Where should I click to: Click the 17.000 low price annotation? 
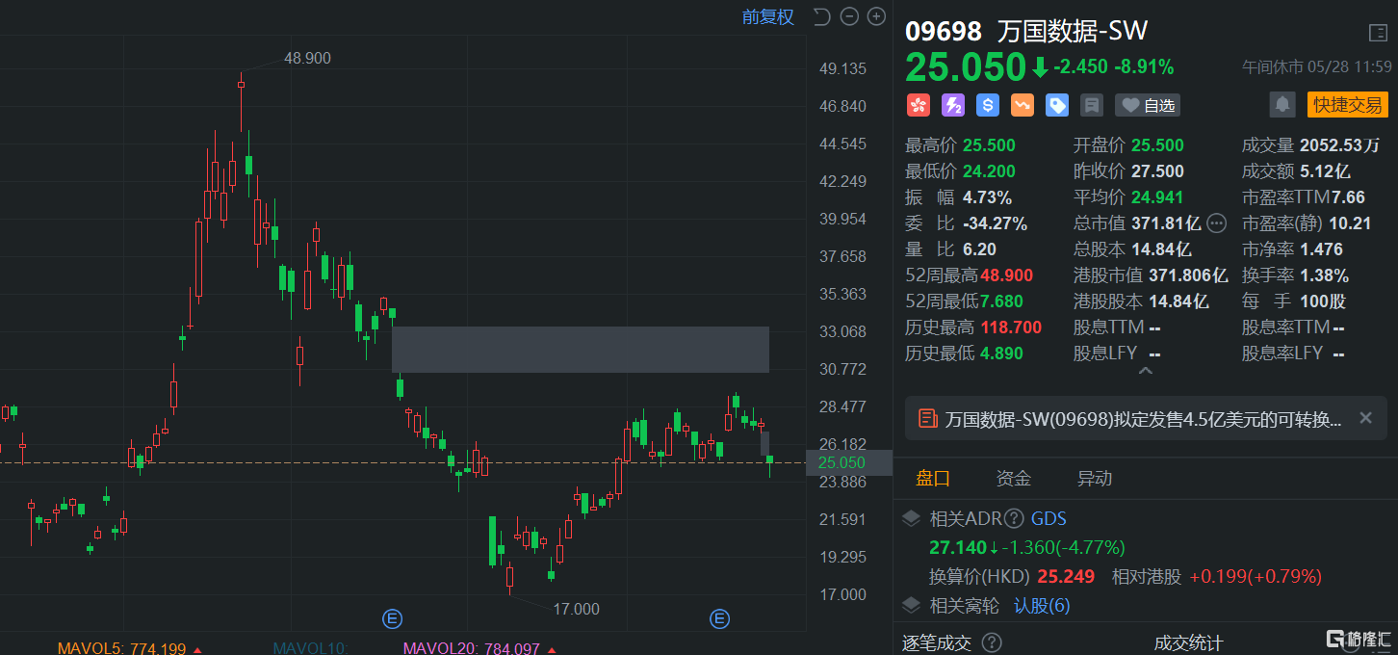[x=576, y=609]
